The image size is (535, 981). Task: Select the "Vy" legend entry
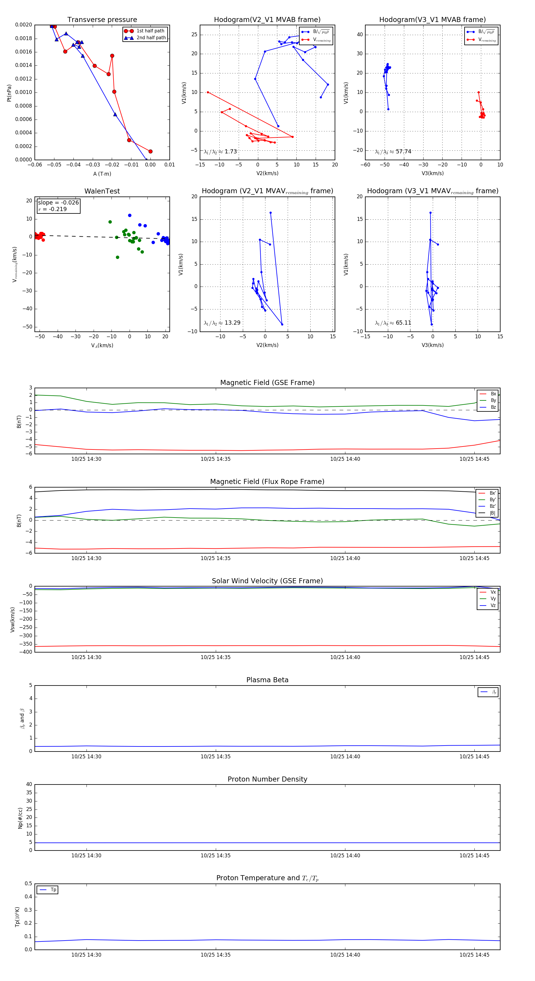point(488,599)
